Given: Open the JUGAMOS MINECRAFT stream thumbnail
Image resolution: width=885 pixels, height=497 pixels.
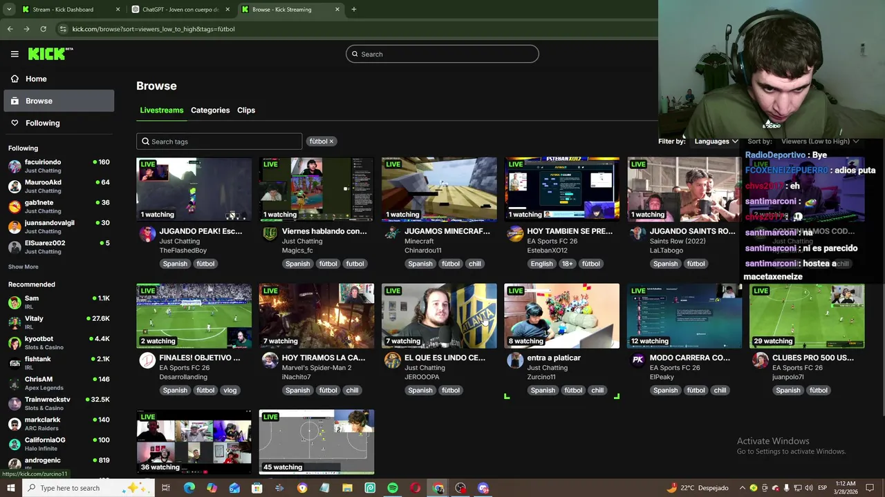Looking at the screenshot, I should [x=439, y=189].
